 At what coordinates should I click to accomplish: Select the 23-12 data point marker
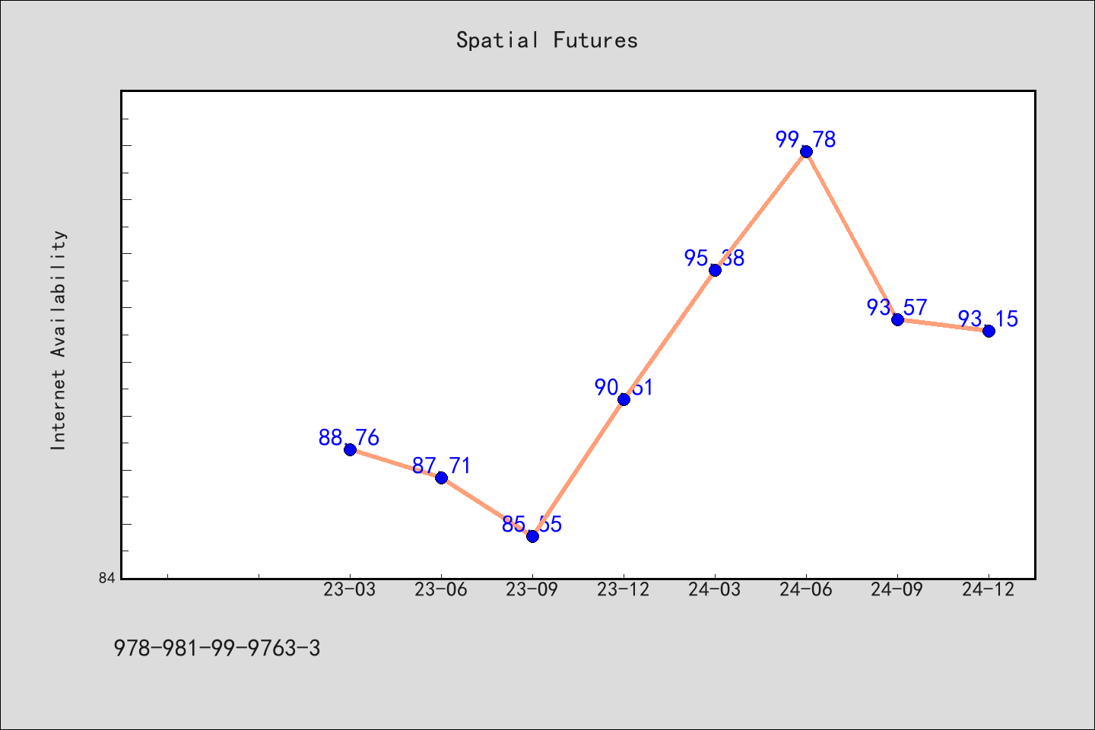pyautogui.click(x=624, y=399)
